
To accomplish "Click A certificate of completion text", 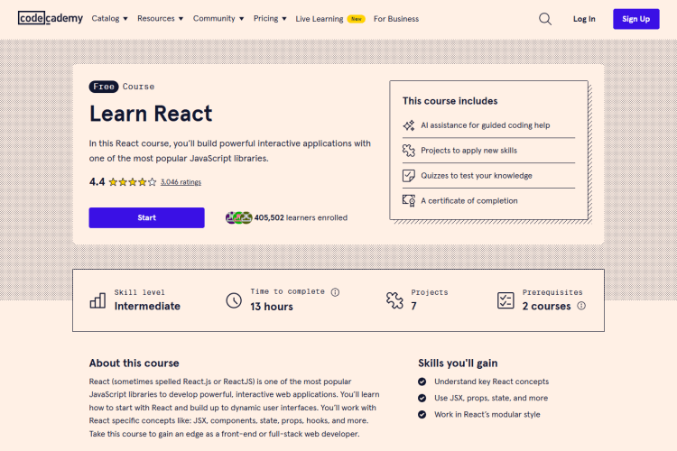I will [468, 200].
